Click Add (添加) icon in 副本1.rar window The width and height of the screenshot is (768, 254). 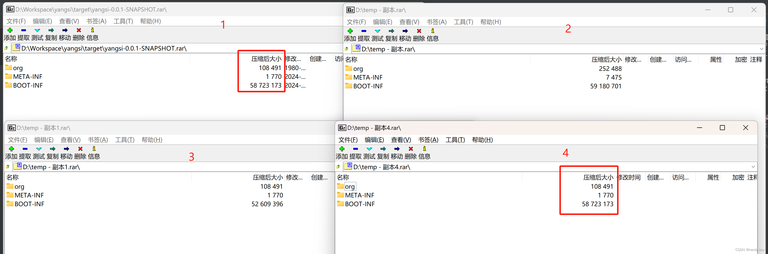pos(11,149)
